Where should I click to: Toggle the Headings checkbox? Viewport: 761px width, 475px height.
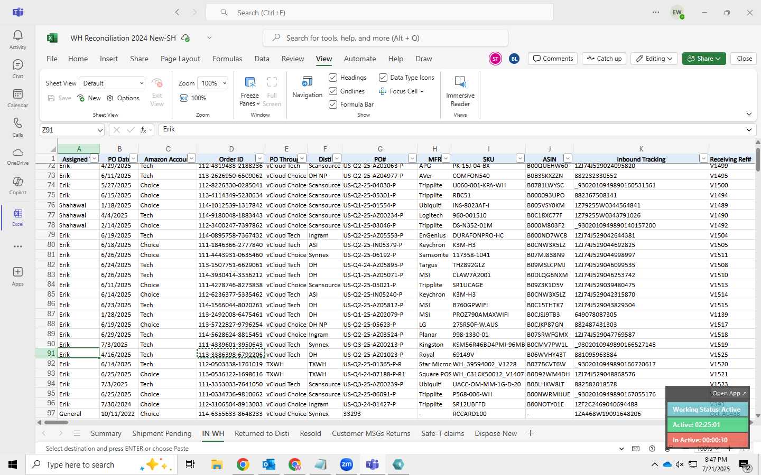333,78
